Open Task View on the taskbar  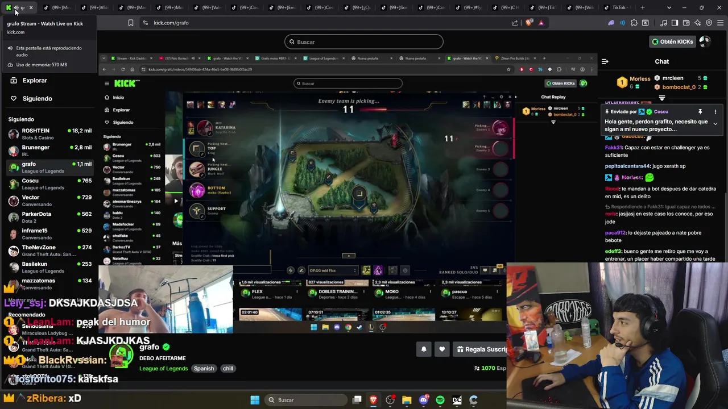(x=357, y=400)
